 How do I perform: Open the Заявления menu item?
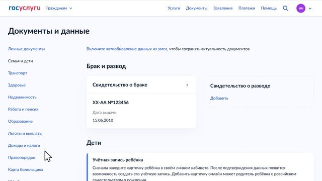click(x=223, y=8)
